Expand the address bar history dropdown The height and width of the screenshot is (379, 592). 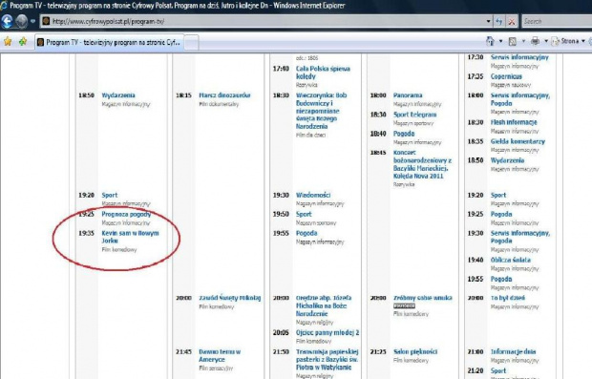pos(488,22)
